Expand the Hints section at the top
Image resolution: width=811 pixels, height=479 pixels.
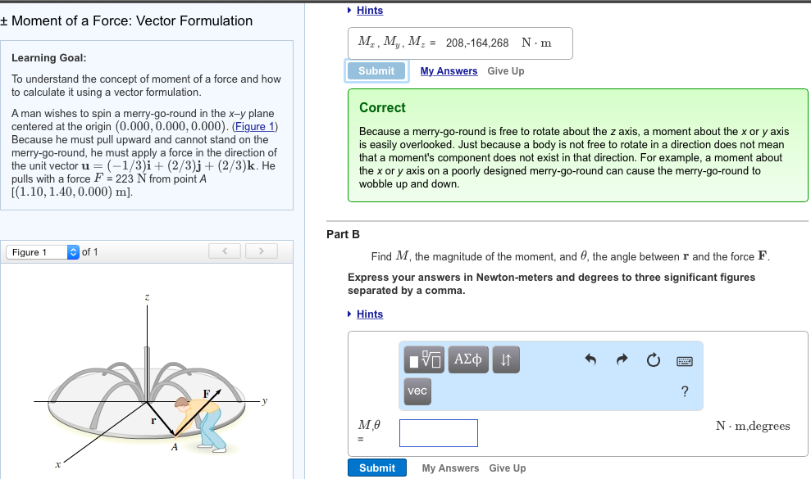tap(369, 10)
